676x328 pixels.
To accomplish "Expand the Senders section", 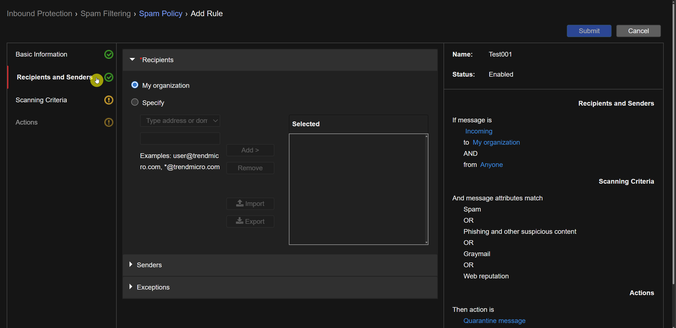I will [131, 264].
